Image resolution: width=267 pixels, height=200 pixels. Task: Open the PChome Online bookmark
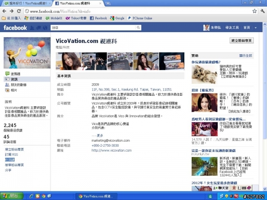pos(140,18)
